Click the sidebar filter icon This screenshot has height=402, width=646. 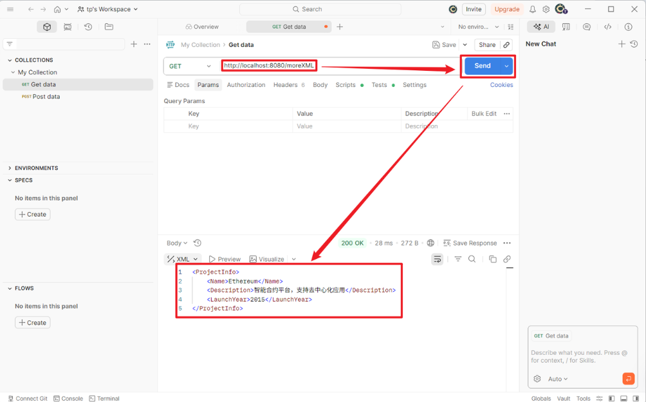pos(10,44)
